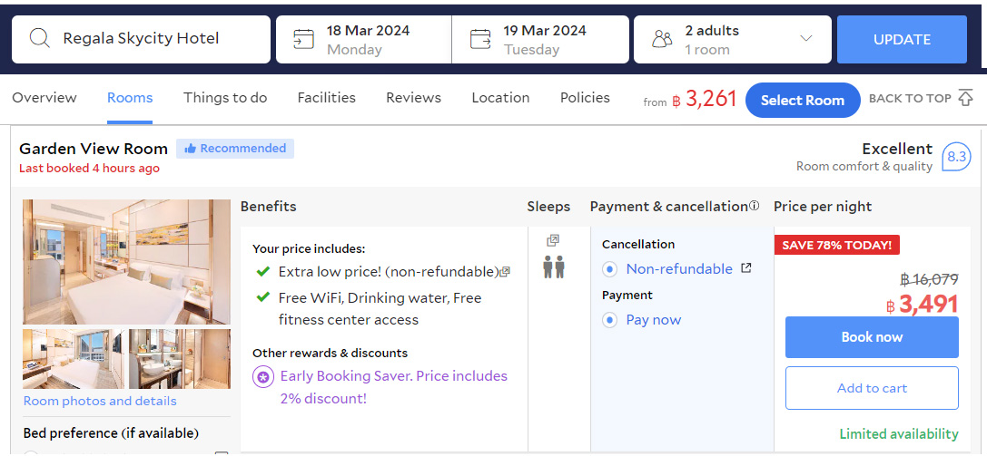The image size is (987, 456).
Task: Click the Non-refundable policy link text
Action: [679, 269]
